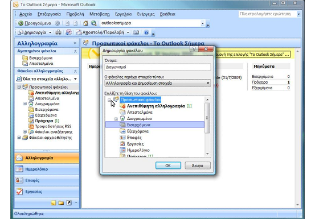
Task: Click the address book icon
Action: point(136,32)
